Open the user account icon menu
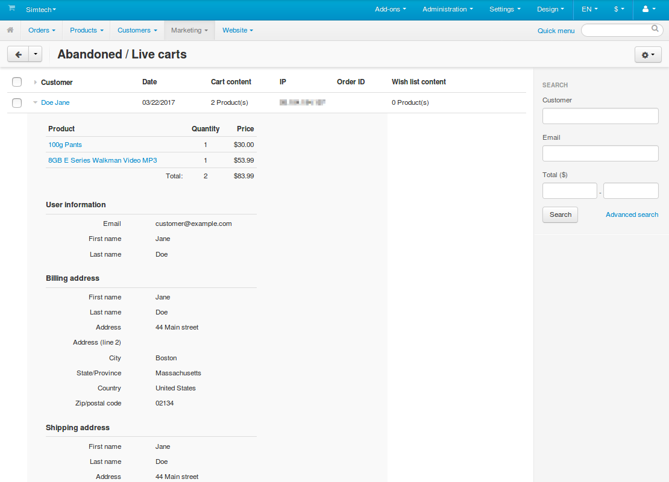 [x=649, y=9]
